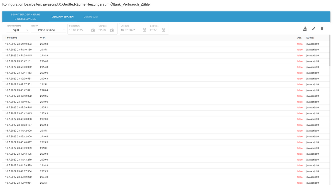Click the End date field 16.07.2022
The width and height of the screenshot is (334, 185).
[131, 30]
